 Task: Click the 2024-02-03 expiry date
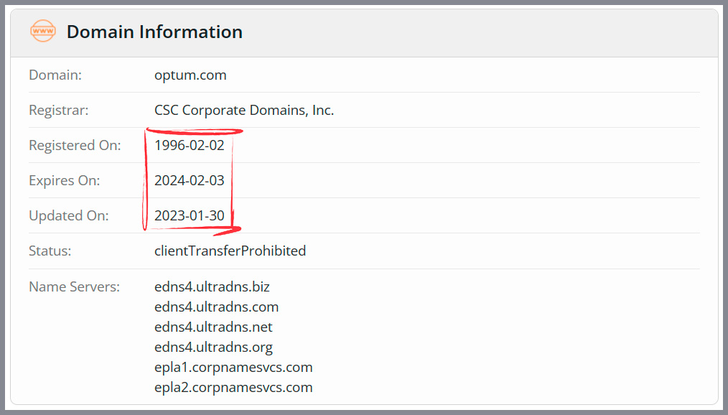coord(190,181)
